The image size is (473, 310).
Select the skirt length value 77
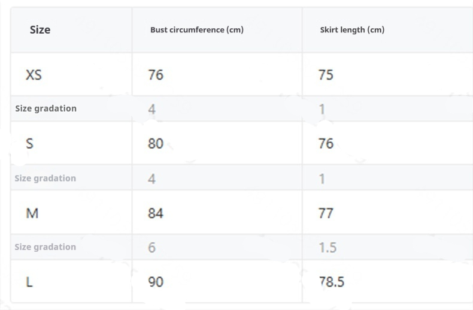[x=326, y=213]
